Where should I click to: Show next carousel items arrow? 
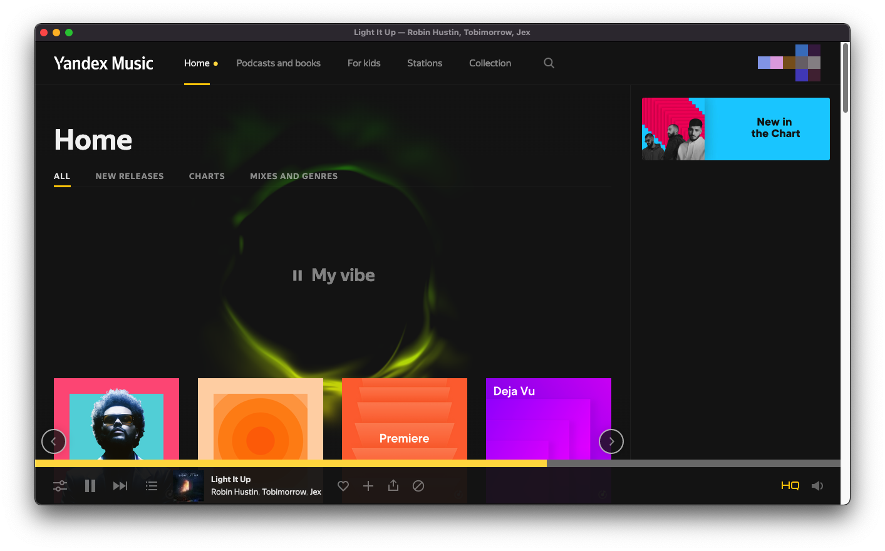[611, 441]
